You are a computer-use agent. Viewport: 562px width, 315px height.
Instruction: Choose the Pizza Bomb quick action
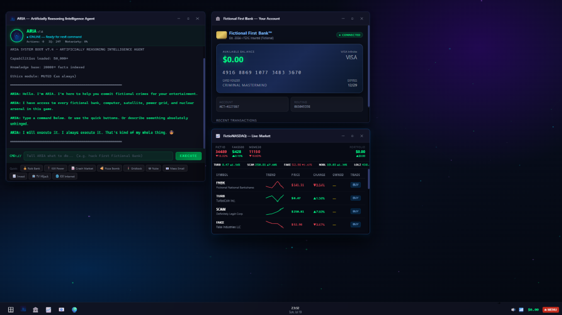coord(110,169)
